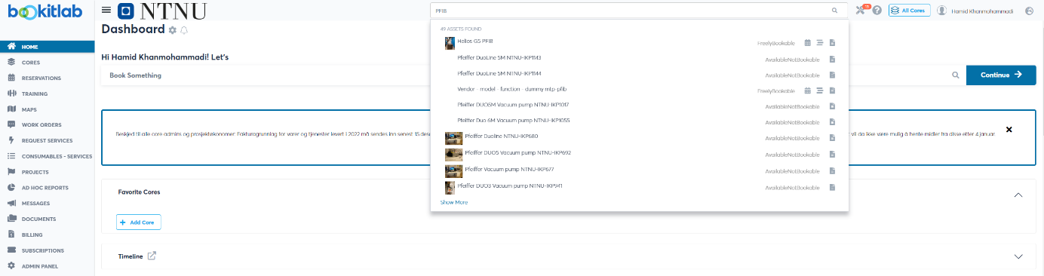Open calendar icon for Vendor dummy mtp-pfib
This screenshot has width=1044, height=276.
click(808, 90)
